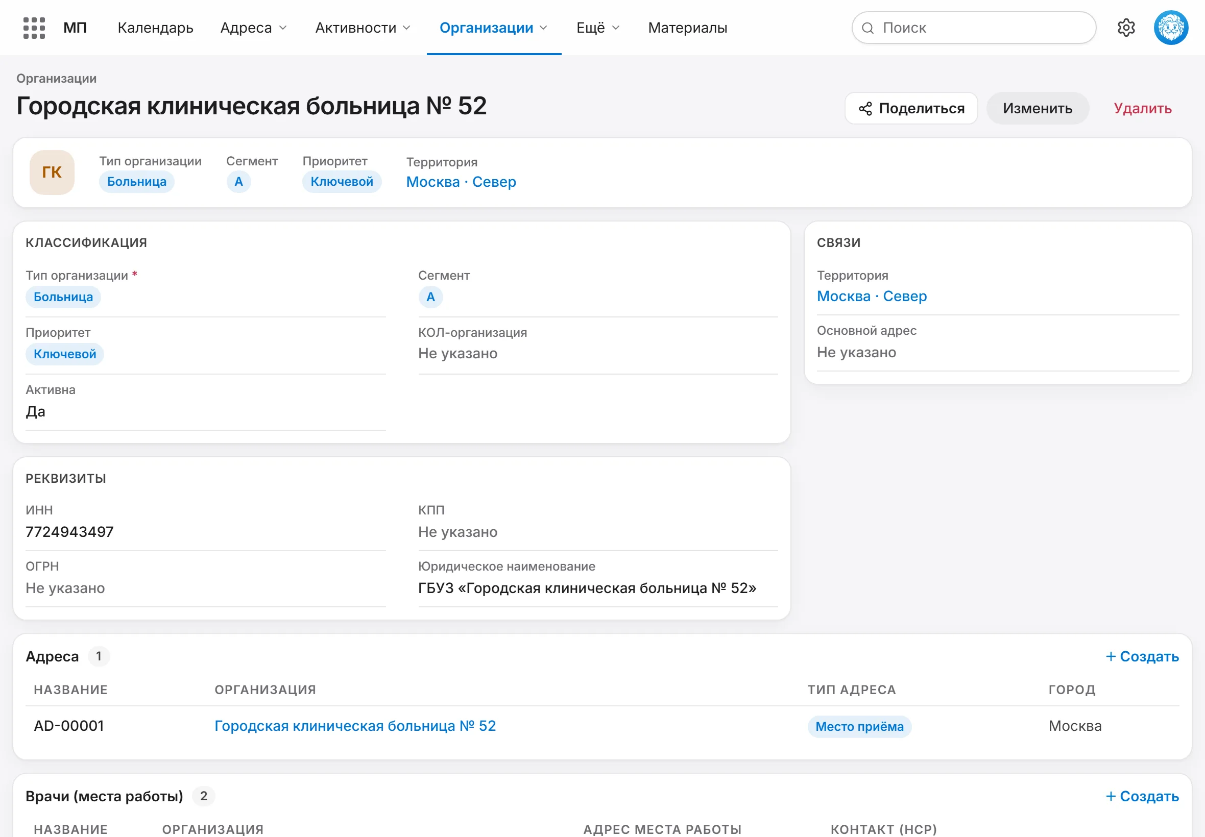Open Москва · Север link under Связи
Image resolution: width=1205 pixels, height=837 pixels.
872,297
